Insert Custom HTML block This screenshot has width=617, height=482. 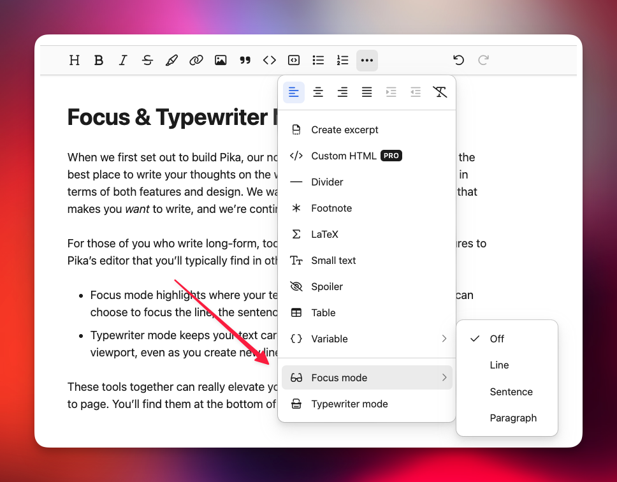[x=367, y=156]
